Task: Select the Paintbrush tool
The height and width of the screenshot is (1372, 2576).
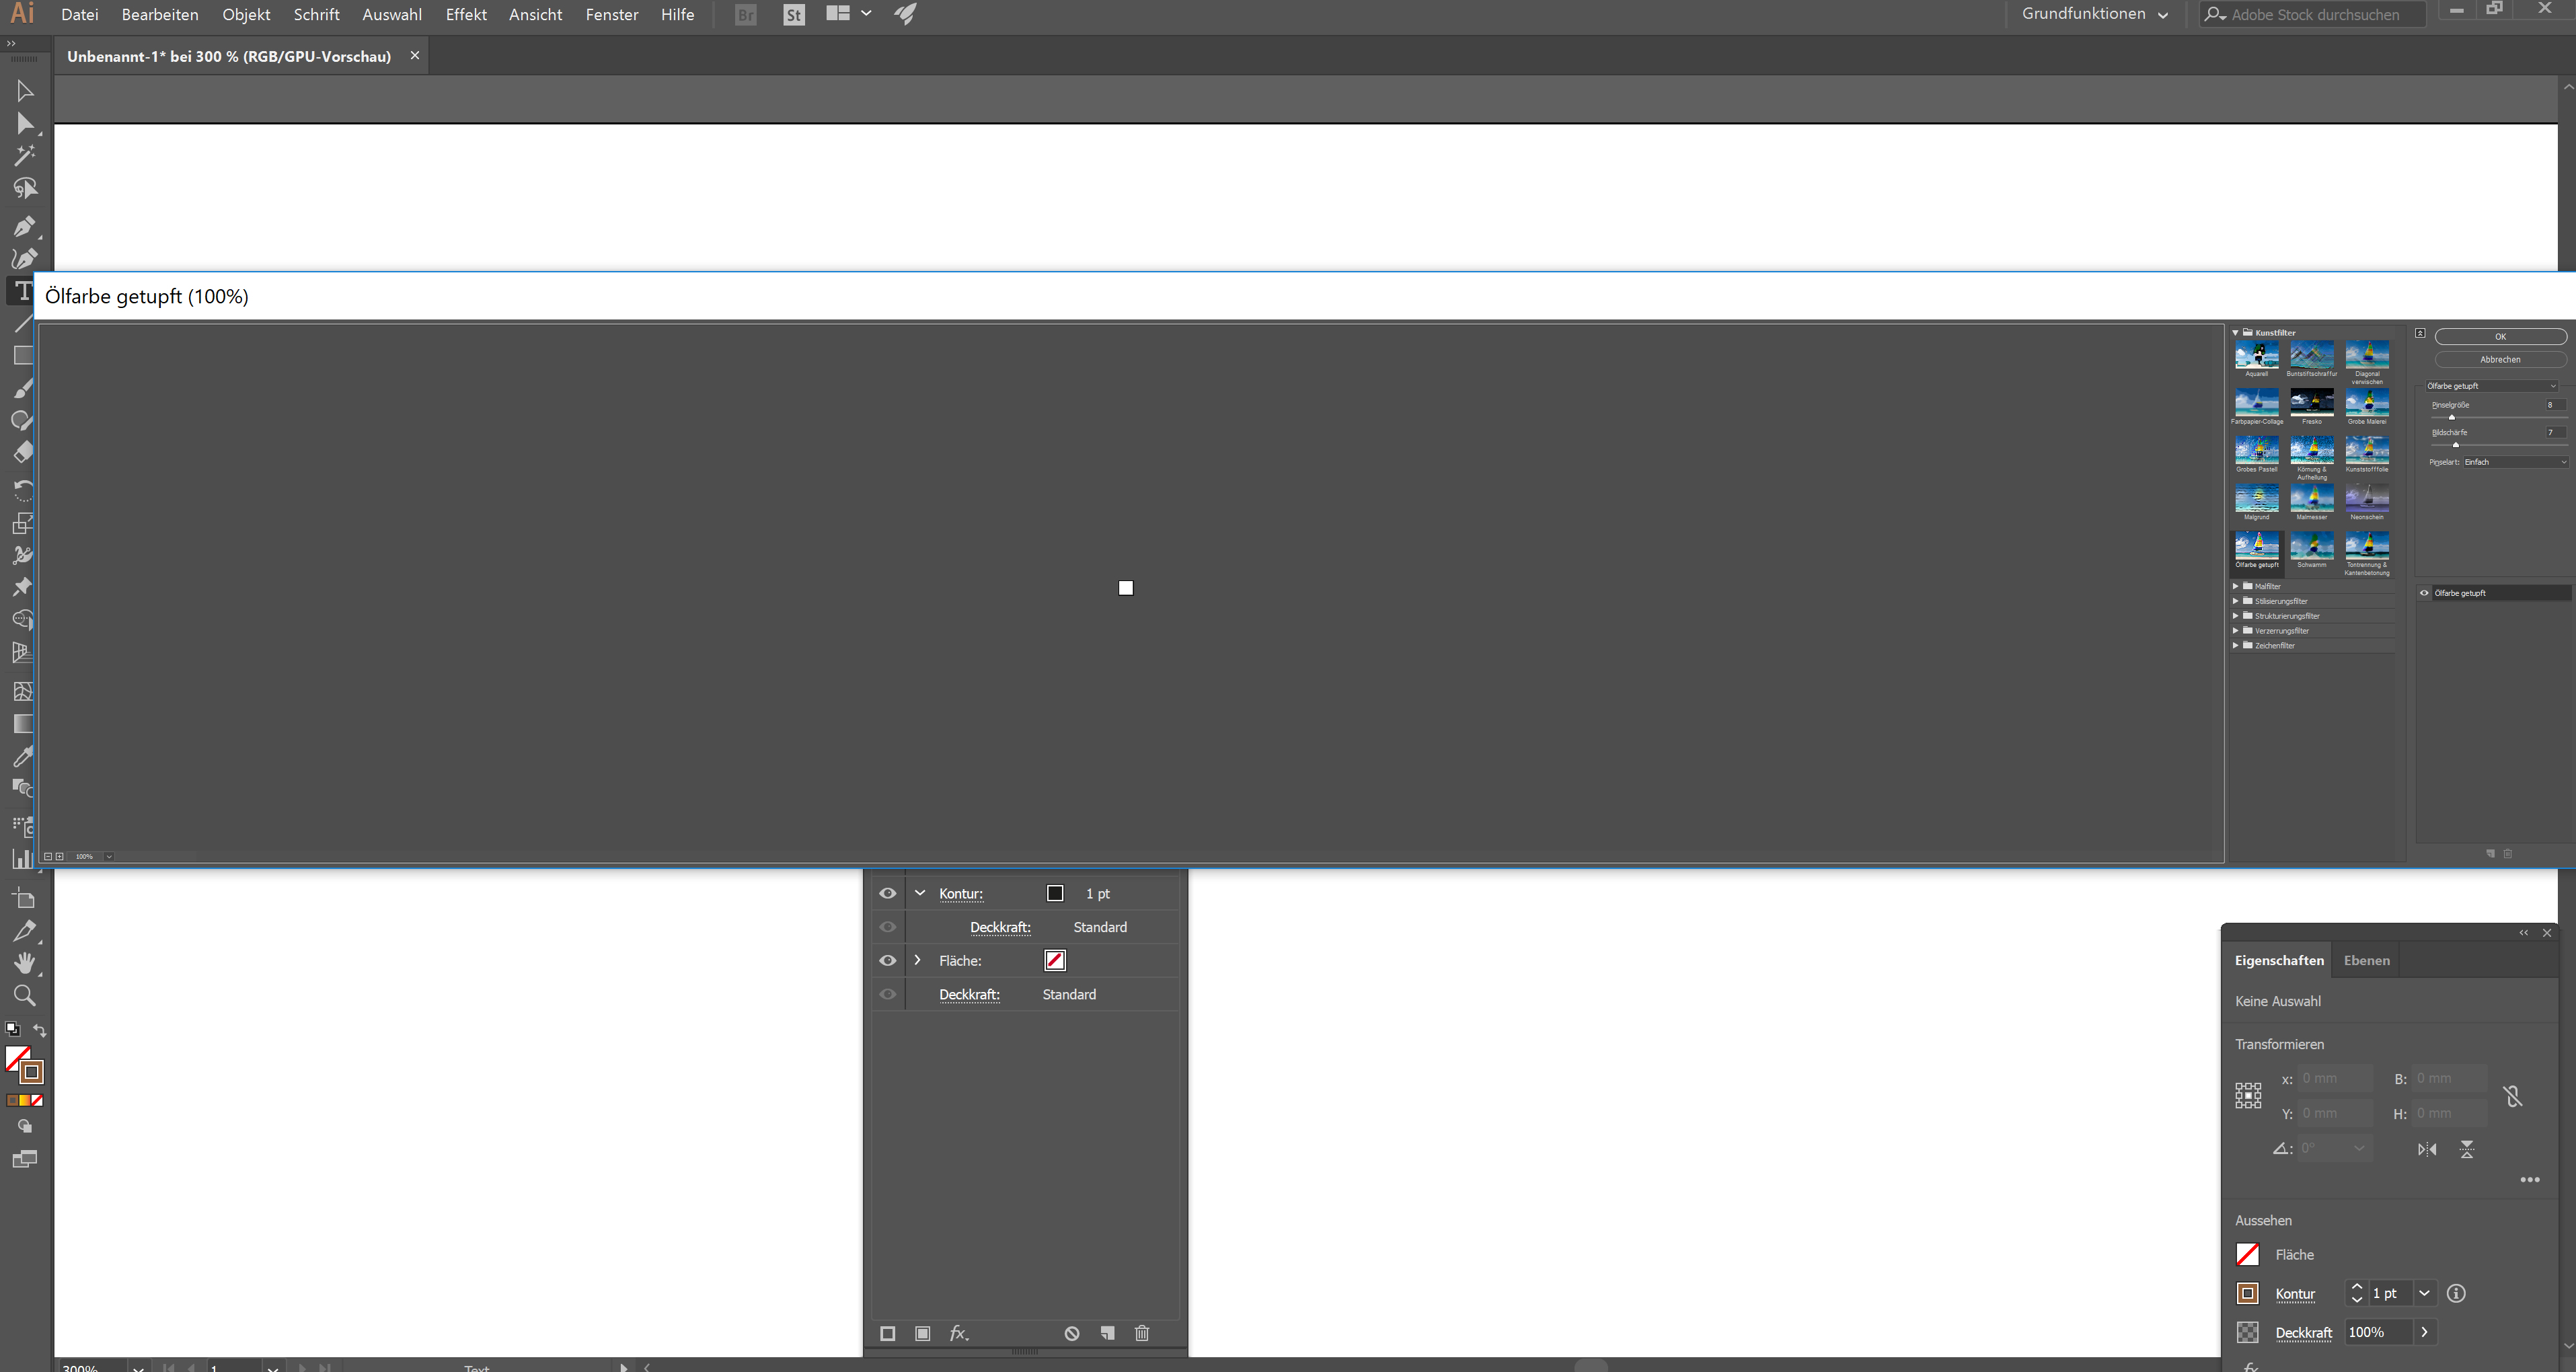Action: click(x=24, y=389)
